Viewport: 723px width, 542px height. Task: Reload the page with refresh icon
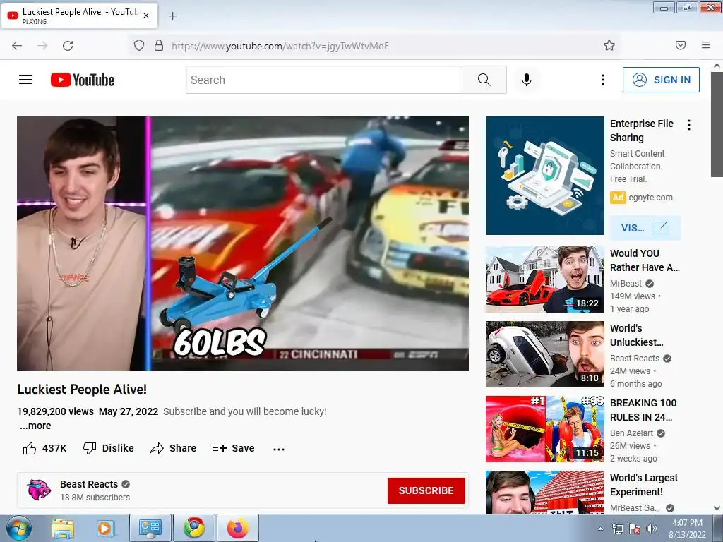click(x=68, y=46)
